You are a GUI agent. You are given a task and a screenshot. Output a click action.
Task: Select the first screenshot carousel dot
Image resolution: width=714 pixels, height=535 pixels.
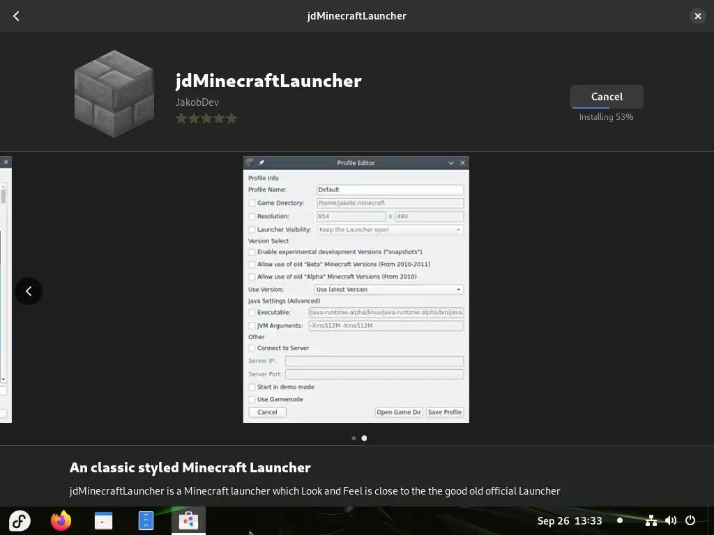[x=354, y=438]
